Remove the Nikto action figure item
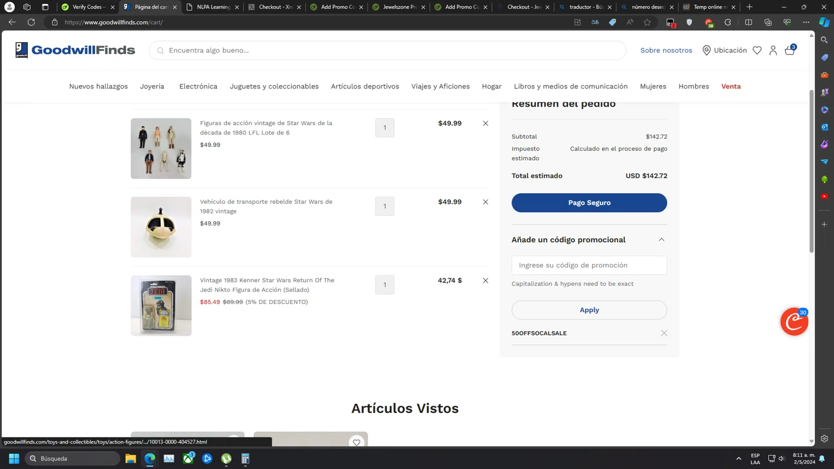The height and width of the screenshot is (469, 834). pos(485,281)
